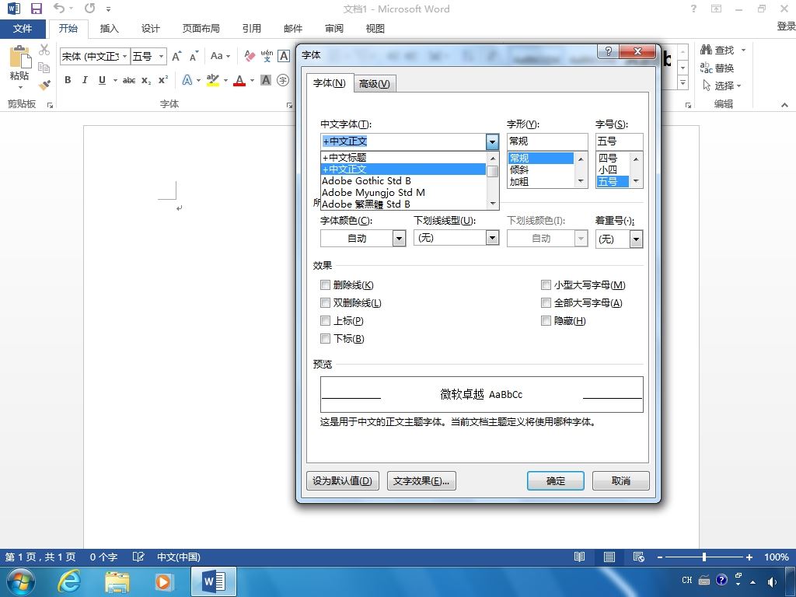Screen dimensions: 796x597
Task: Select the Format Painter brush icon
Action: (44, 85)
